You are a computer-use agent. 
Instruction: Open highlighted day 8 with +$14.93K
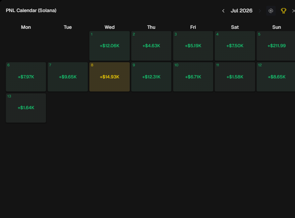[110, 77]
